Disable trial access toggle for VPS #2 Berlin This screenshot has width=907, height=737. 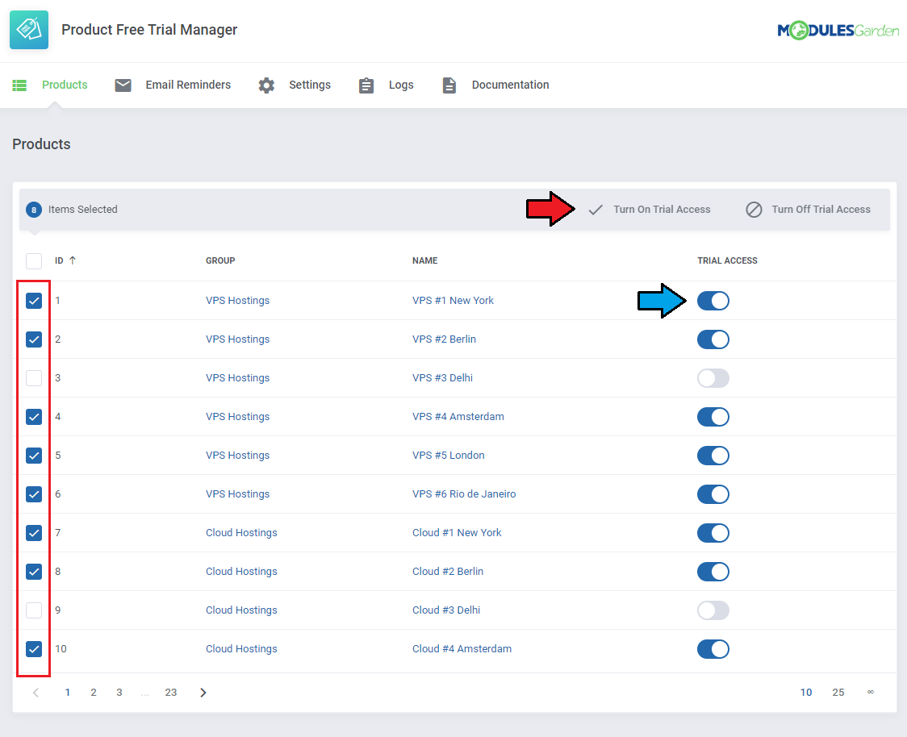tap(713, 339)
